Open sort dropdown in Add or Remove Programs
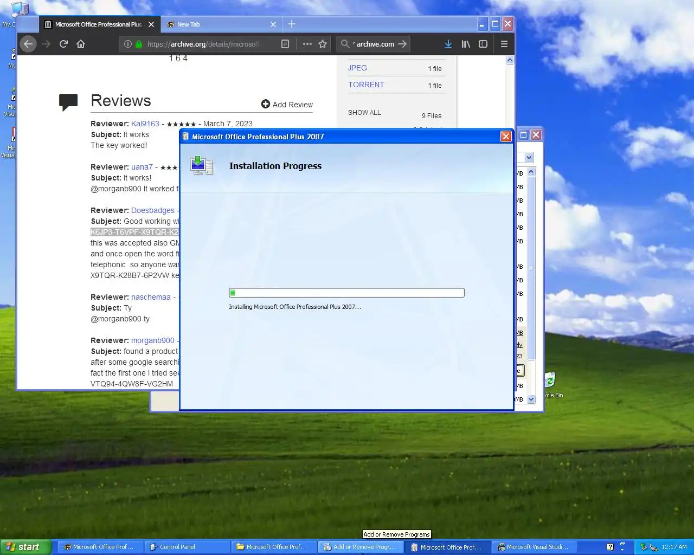 (x=529, y=157)
